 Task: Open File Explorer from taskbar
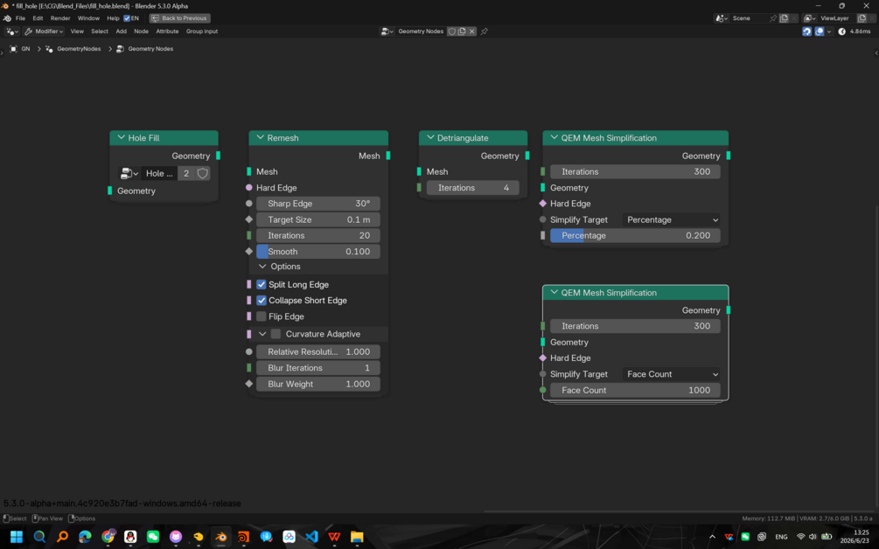point(357,537)
